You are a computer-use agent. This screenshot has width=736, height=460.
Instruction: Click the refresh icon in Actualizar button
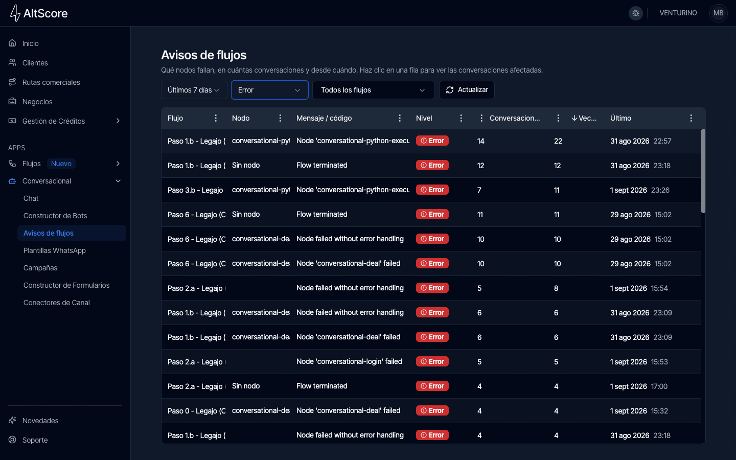tap(450, 90)
